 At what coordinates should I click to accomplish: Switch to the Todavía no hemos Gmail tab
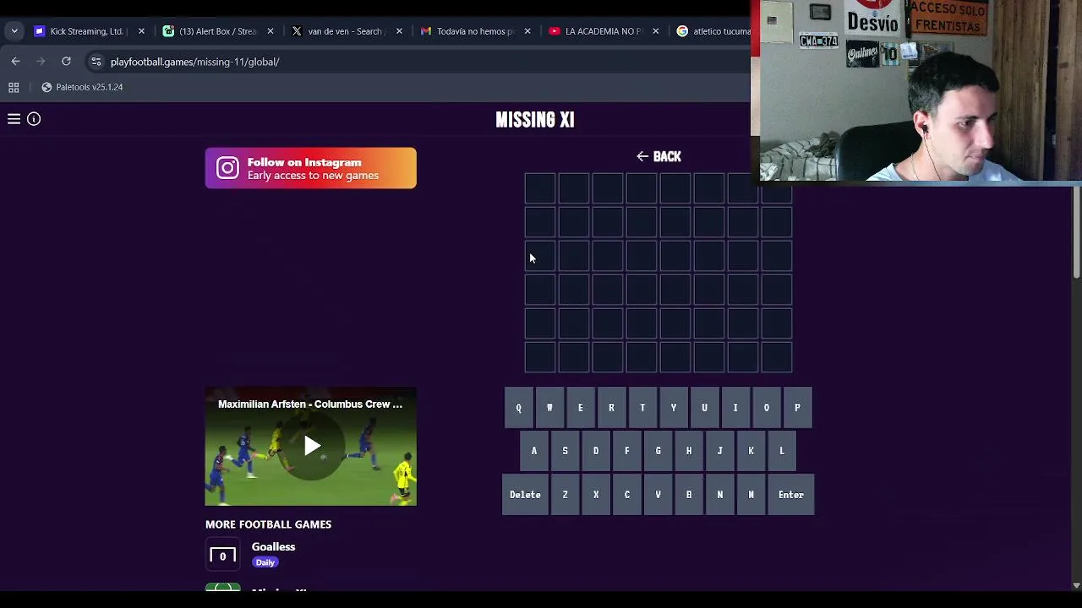[475, 31]
